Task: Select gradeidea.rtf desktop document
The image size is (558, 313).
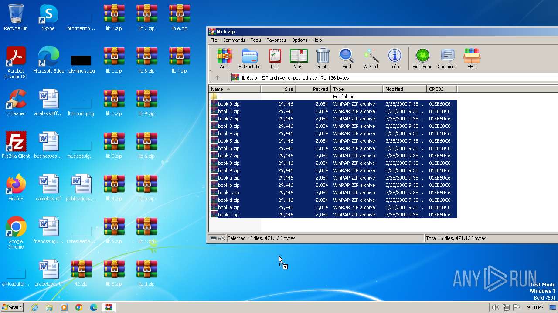Action: click(x=48, y=273)
